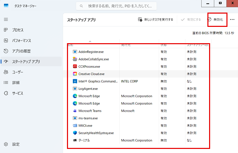
Task: Select the LogAgent.exe icon
Action: point(75,89)
